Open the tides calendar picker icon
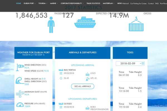The height and width of the screenshot is (111, 167). [143, 64]
